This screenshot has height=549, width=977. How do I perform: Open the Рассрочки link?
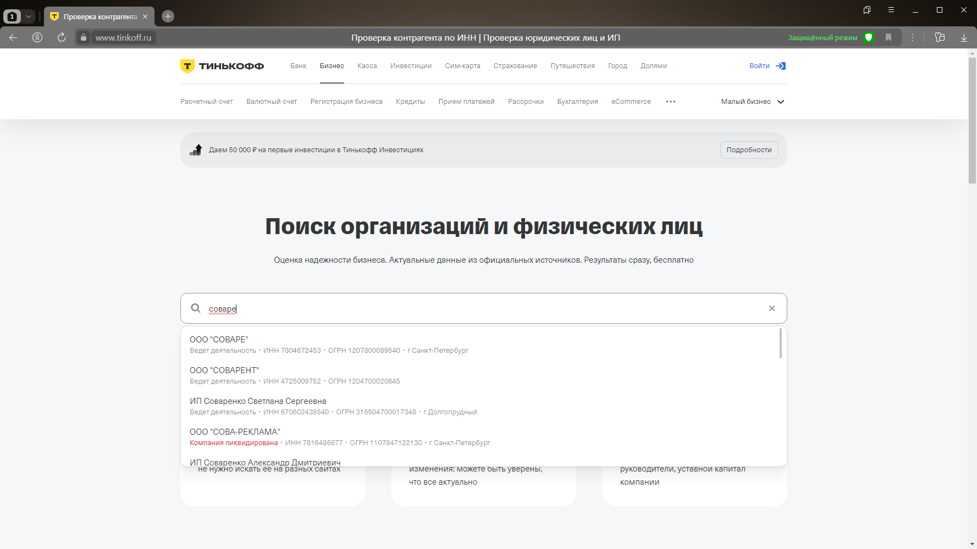coord(526,102)
